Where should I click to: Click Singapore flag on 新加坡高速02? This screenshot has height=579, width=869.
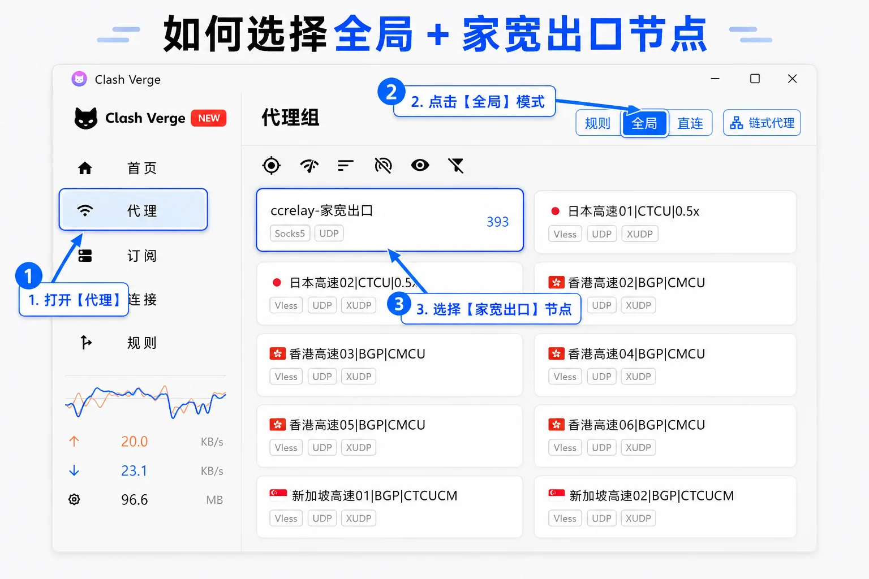click(x=557, y=495)
